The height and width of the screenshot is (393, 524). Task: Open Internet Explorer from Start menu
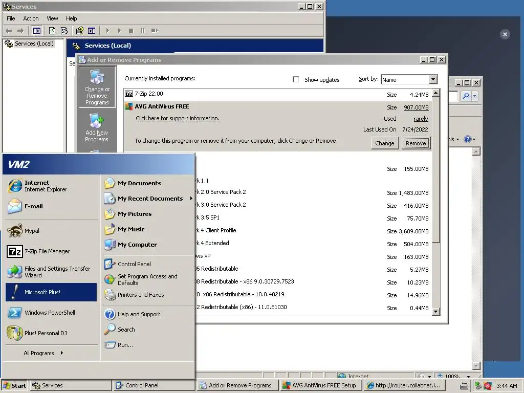pos(51,186)
